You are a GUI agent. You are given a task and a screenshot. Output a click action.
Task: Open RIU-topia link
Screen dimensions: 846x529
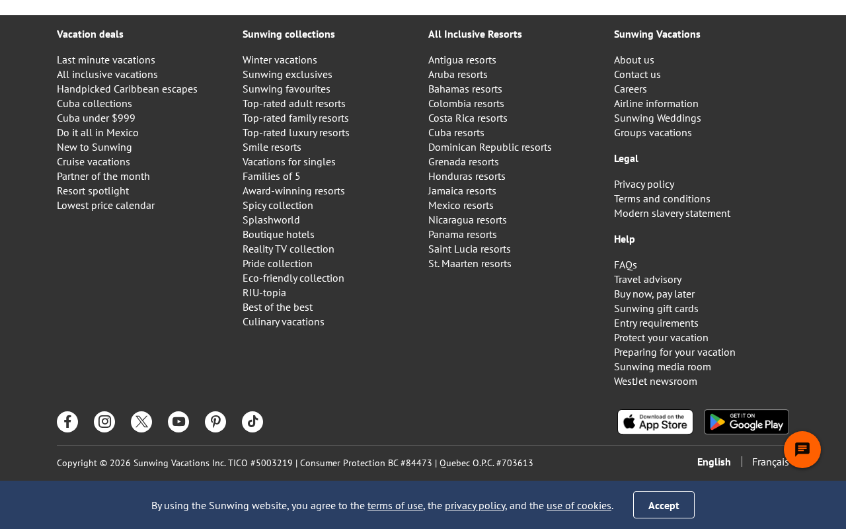click(x=264, y=292)
